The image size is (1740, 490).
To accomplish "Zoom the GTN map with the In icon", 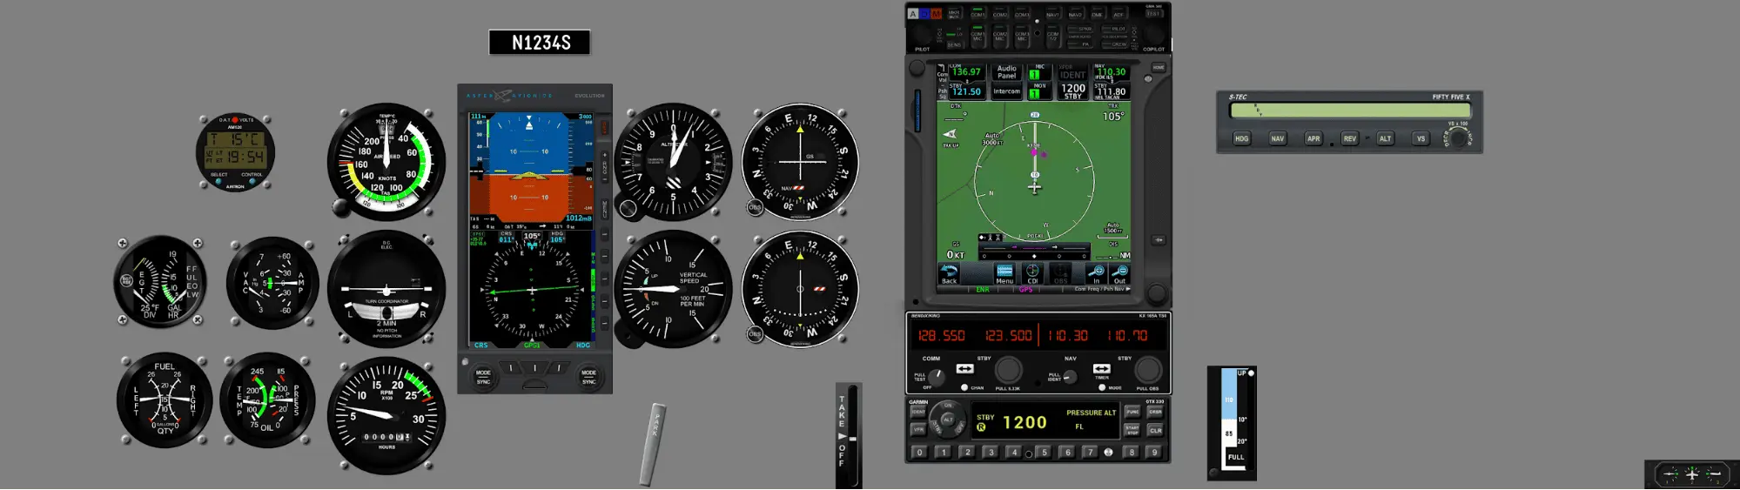I will [1096, 274].
